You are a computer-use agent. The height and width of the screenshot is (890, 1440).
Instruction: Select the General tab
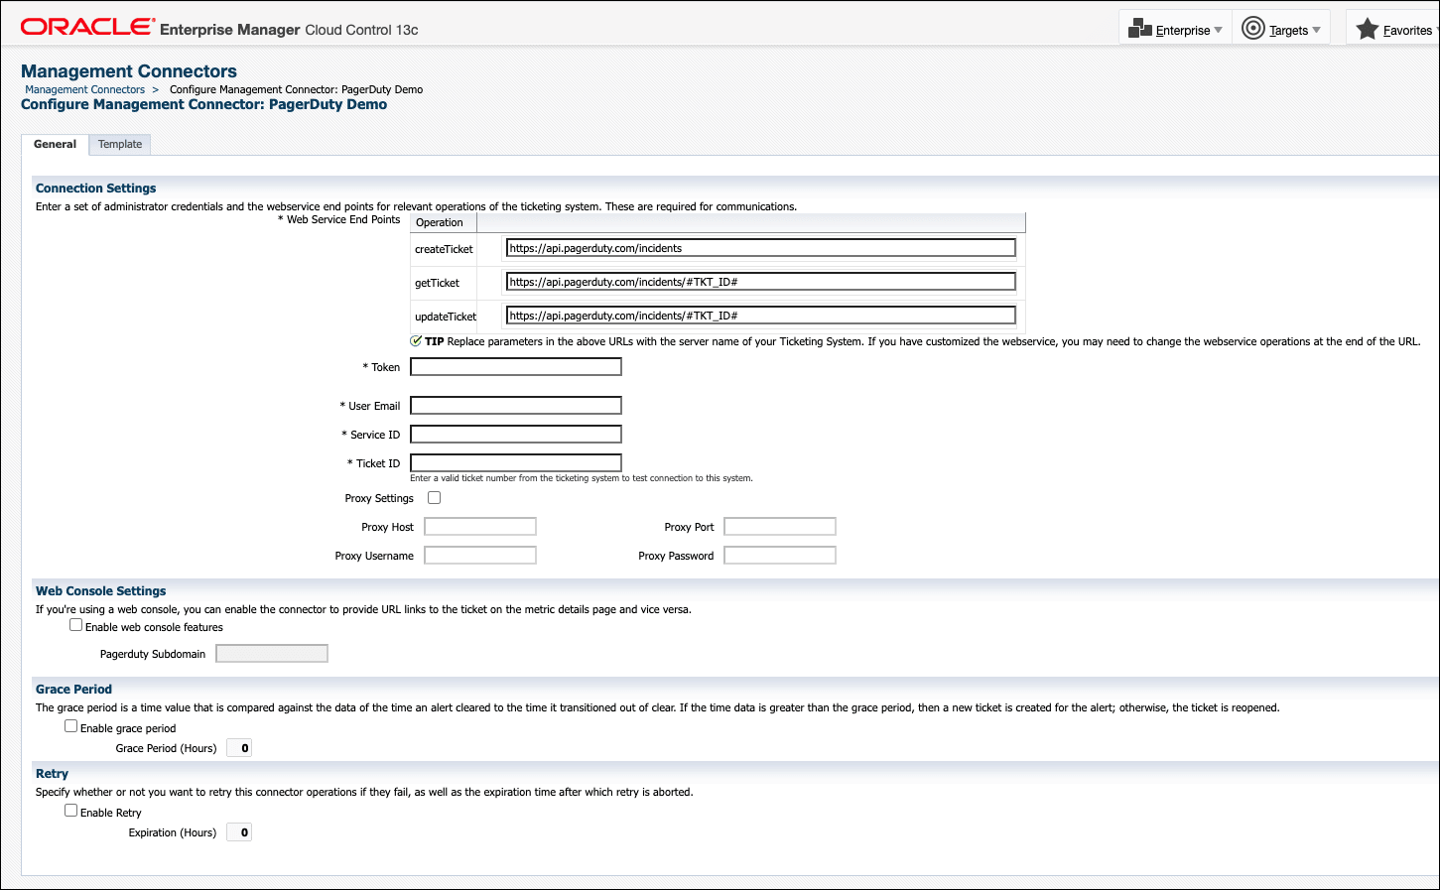point(54,144)
